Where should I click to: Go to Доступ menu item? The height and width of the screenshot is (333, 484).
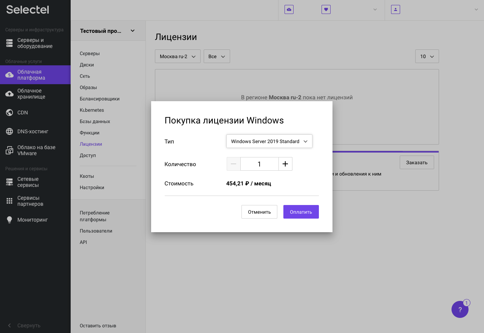[88, 156]
